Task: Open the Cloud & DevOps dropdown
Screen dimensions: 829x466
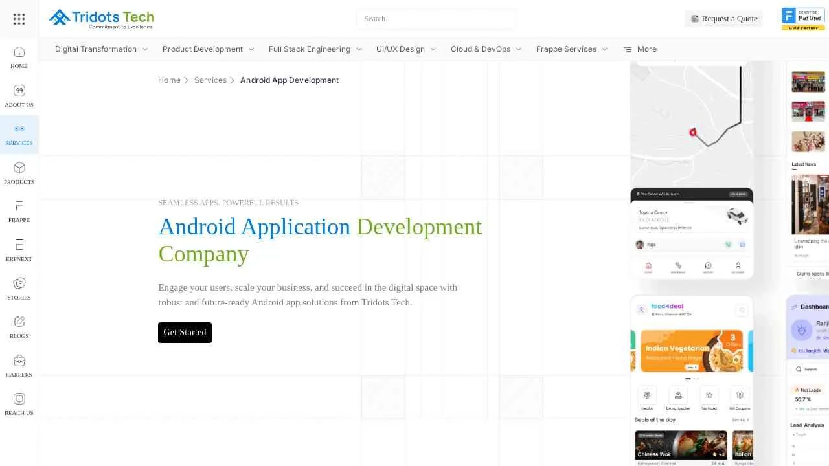Action: (x=486, y=49)
